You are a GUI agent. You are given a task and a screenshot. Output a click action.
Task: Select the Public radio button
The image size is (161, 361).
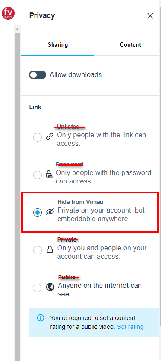(x=38, y=287)
